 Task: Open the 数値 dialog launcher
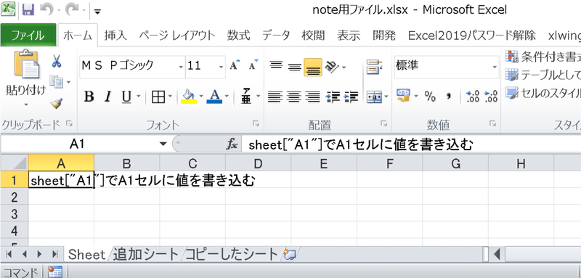click(492, 123)
